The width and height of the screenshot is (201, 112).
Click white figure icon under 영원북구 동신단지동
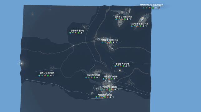(143, 26)
